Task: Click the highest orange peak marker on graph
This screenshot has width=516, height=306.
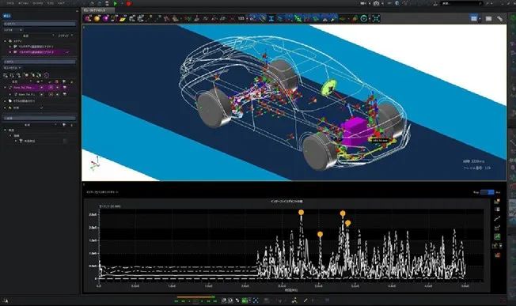Action: coord(301,213)
